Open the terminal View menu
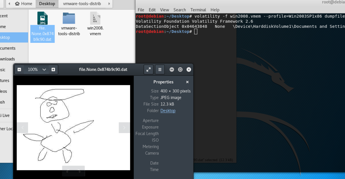345x179 pixels. click(165, 10)
